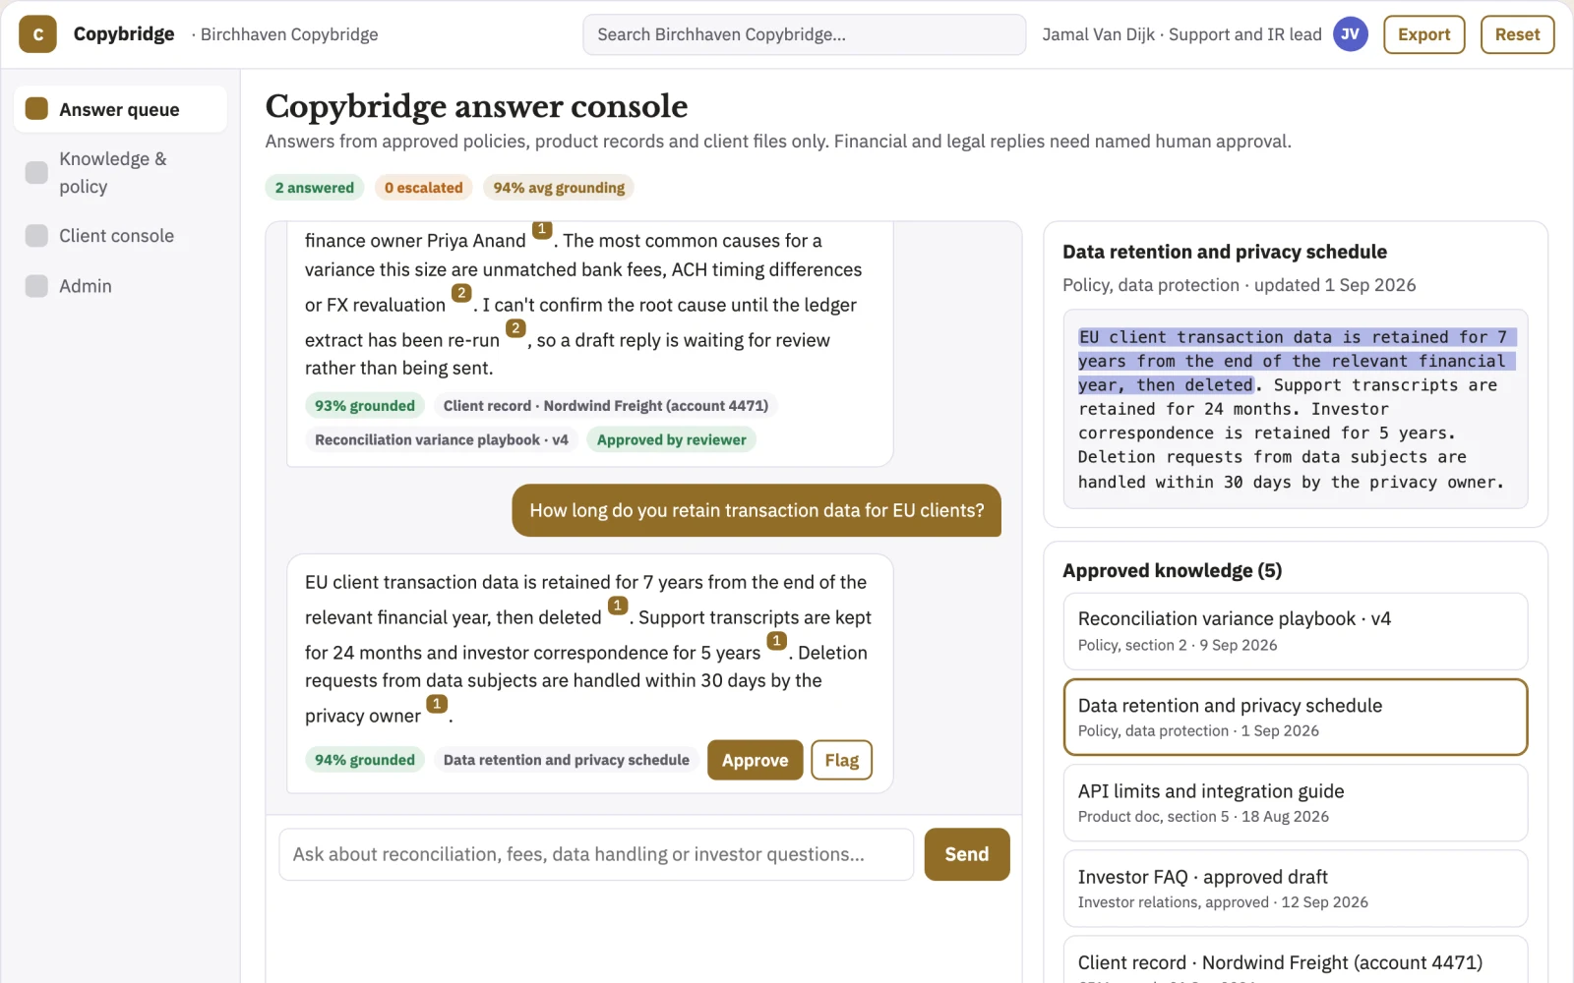Screen dimensions: 1574x983
Task: Open Data retention source chip under answer
Action: [566, 760]
